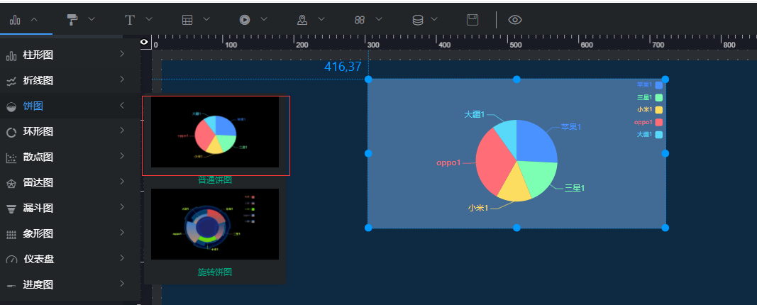This screenshot has height=305, width=757.
Task: Click the bottom-right corner resize handle
Action: click(x=665, y=227)
